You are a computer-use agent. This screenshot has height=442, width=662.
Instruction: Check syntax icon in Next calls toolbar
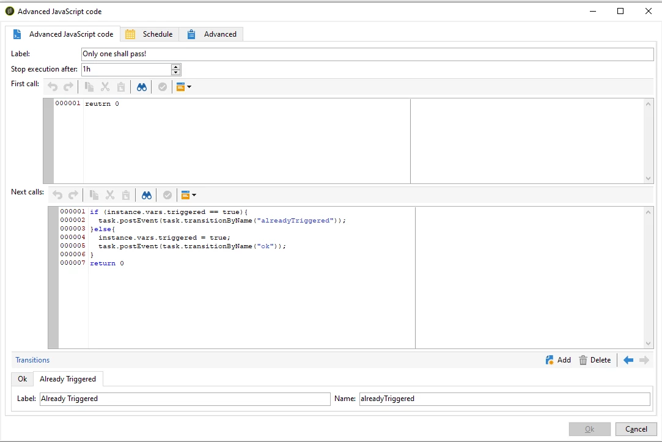pos(167,195)
